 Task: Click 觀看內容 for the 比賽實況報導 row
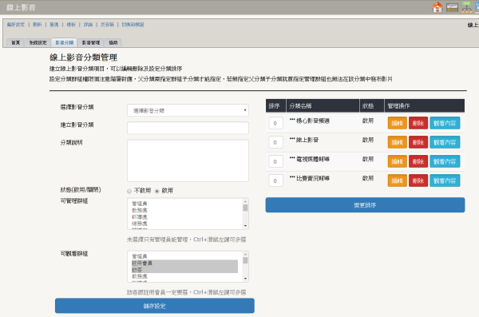(445, 180)
